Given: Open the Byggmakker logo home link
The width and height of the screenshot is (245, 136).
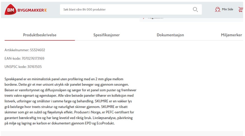Looking at the screenshot, I should click(26, 9).
